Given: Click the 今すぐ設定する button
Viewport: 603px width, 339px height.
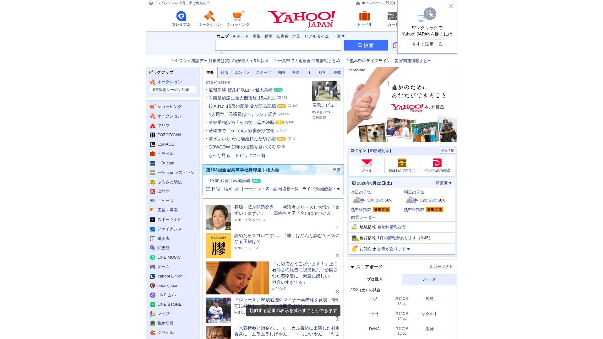Looking at the screenshot, I should pyautogui.click(x=427, y=44).
